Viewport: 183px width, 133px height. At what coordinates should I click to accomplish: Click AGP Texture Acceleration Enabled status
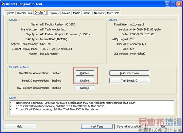coord(56,88)
